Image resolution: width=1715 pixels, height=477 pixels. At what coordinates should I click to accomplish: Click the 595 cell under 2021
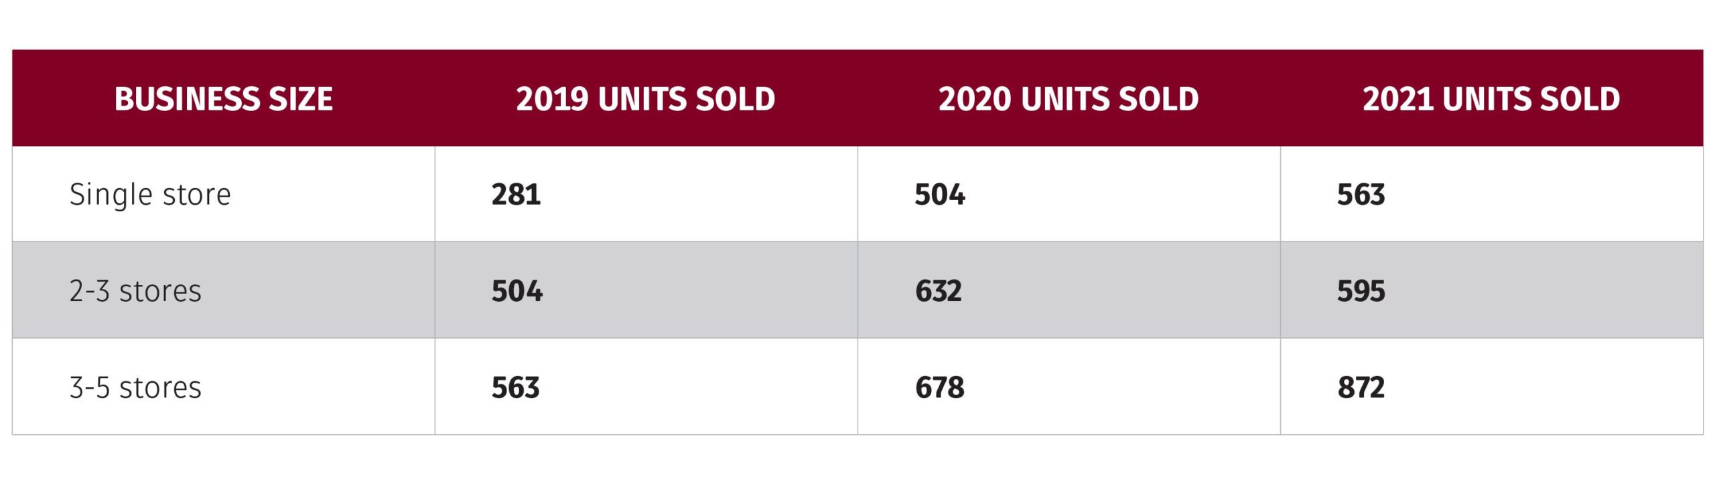pos(1361,291)
